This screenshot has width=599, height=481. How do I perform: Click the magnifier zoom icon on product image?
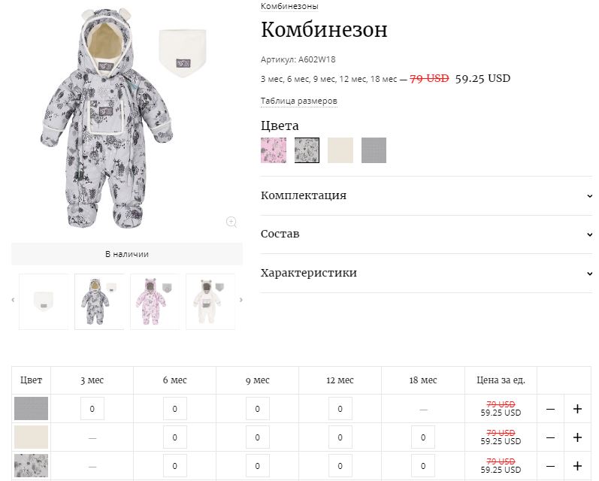coord(231,222)
